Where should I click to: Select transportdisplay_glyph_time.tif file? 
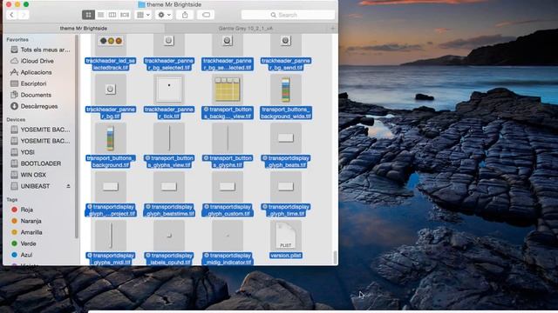pyautogui.click(x=286, y=194)
